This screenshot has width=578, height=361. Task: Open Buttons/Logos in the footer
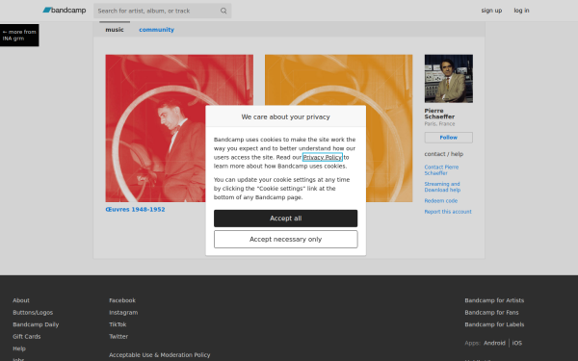tap(33, 312)
